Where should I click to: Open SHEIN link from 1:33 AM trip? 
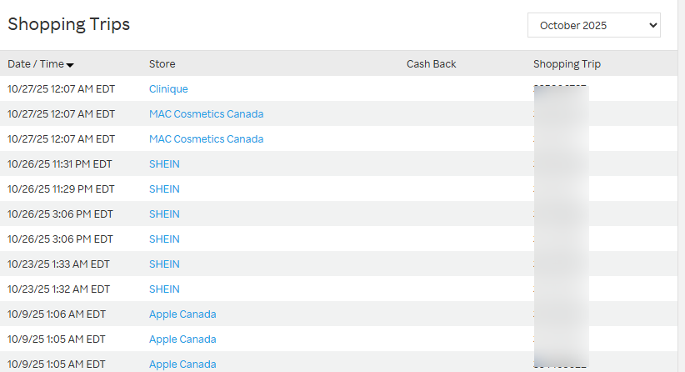pos(164,264)
